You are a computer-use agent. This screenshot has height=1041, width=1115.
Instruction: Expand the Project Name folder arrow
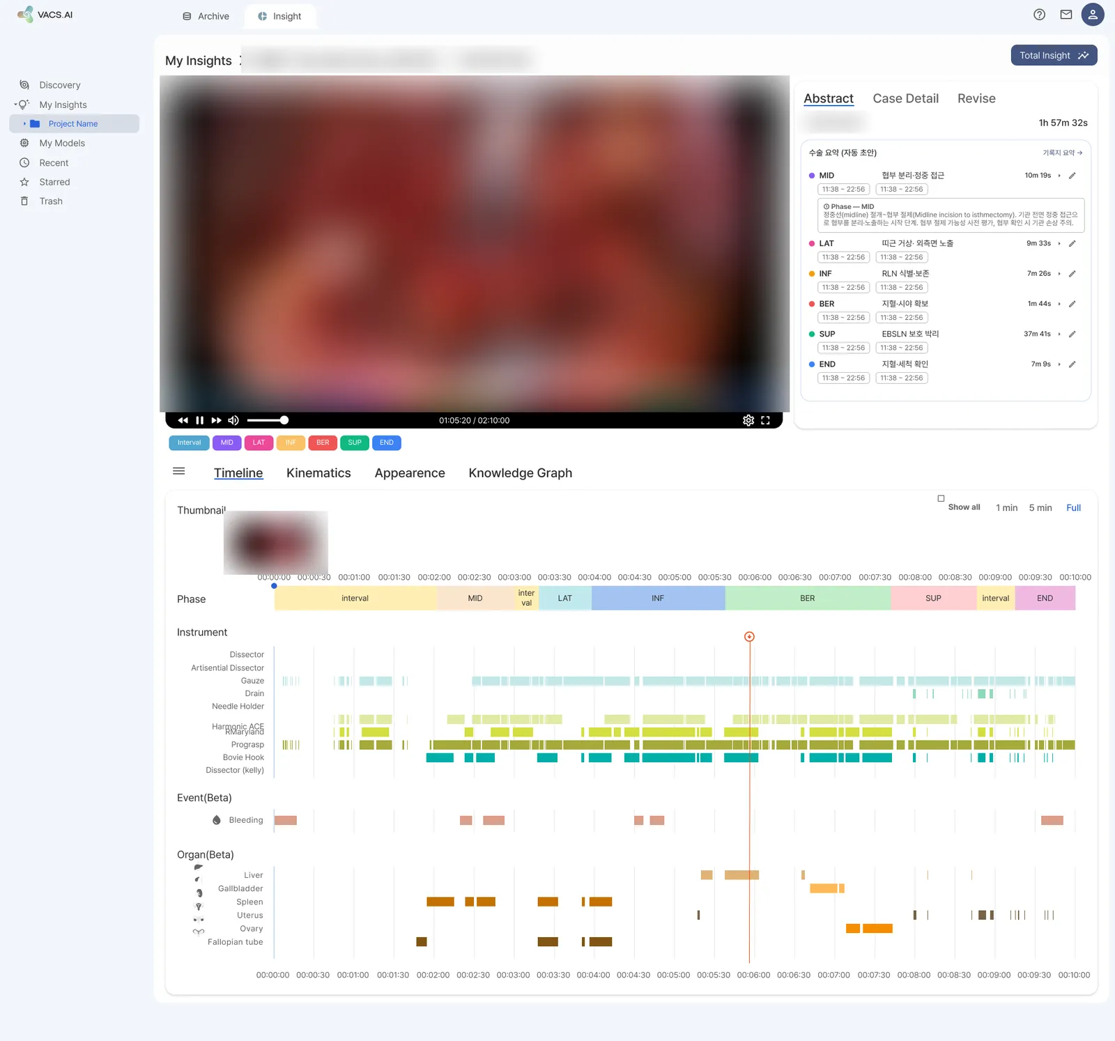click(24, 124)
